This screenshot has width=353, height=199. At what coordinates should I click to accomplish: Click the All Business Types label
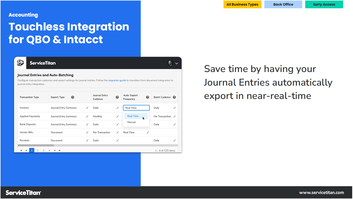coord(242,4)
